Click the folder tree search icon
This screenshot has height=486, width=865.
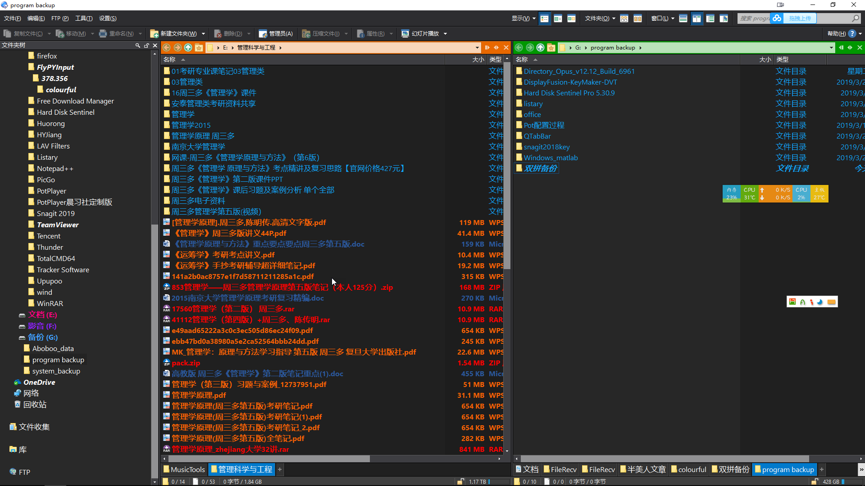pos(138,45)
